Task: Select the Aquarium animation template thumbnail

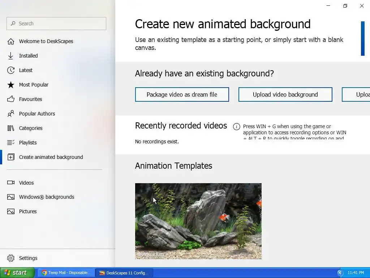Action: (x=198, y=221)
